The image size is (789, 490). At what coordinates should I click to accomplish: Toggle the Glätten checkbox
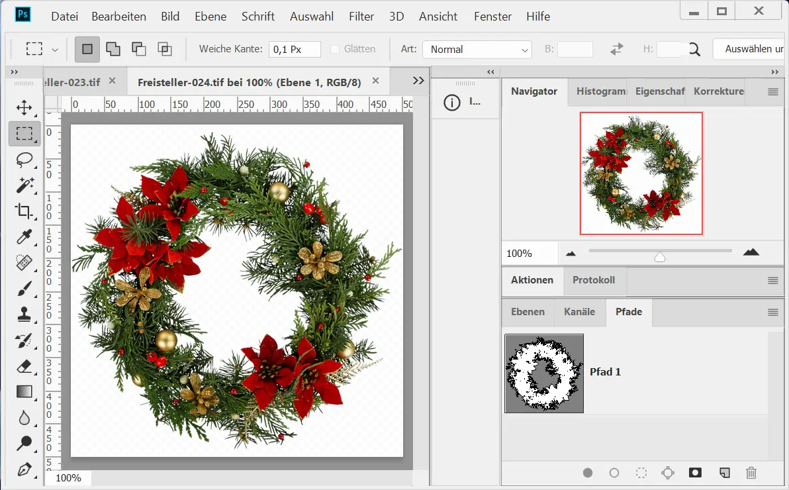pos(335,49)
